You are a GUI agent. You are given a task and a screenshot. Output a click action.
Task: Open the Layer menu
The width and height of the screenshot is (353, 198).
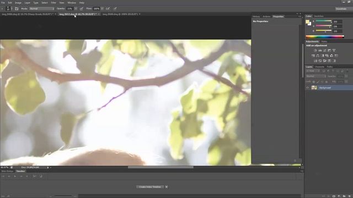pos(27,3)
